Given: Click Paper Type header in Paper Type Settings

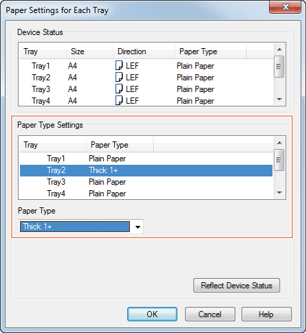Looking at the screenshot, I should tap(120, 145).
